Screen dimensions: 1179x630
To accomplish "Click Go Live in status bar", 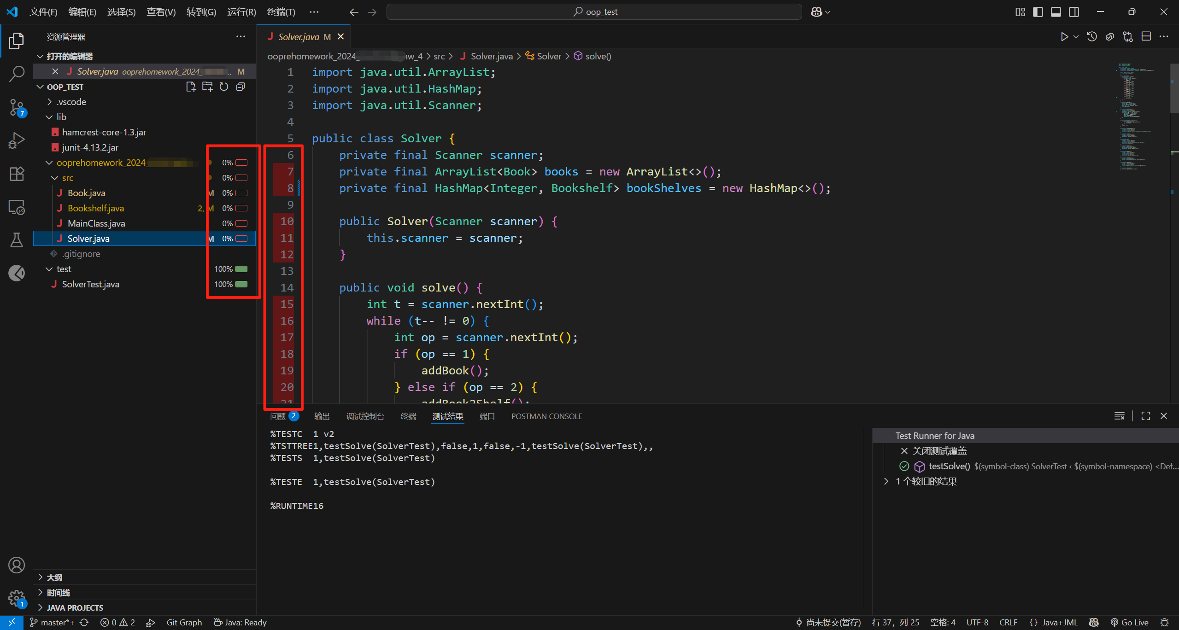I will pyautogui.click(x=1129, y=622).
